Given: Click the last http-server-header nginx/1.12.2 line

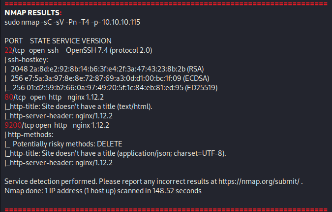Looking at the screenshot, I should click(59, 163).
